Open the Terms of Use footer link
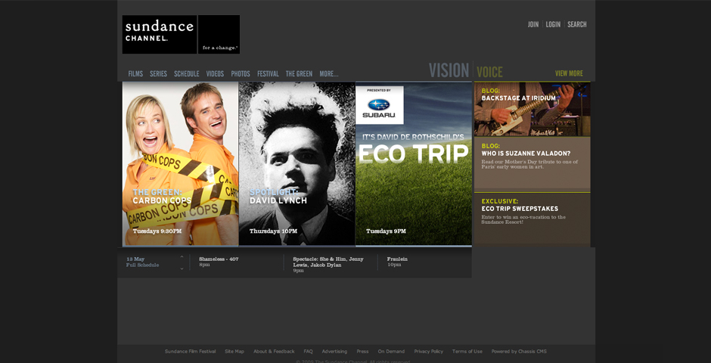 tap(467, 351)
